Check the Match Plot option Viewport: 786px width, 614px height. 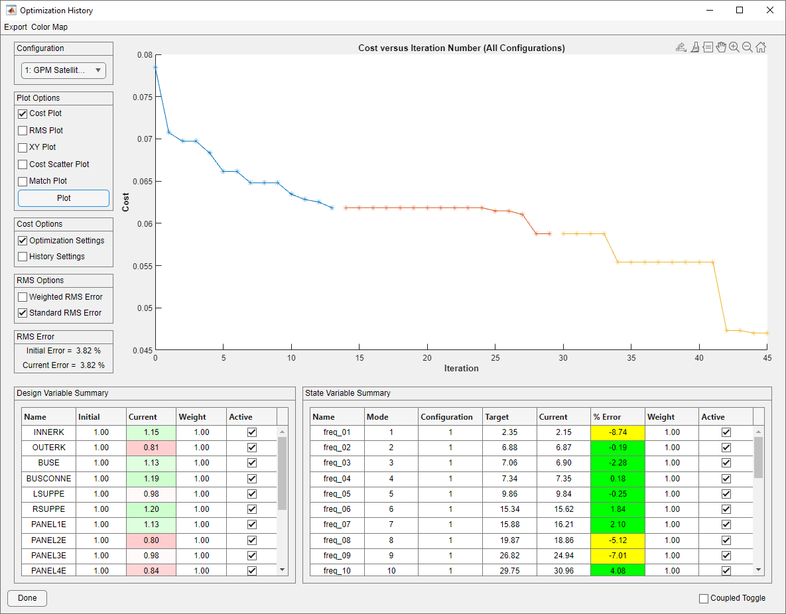tap(23, 181)
